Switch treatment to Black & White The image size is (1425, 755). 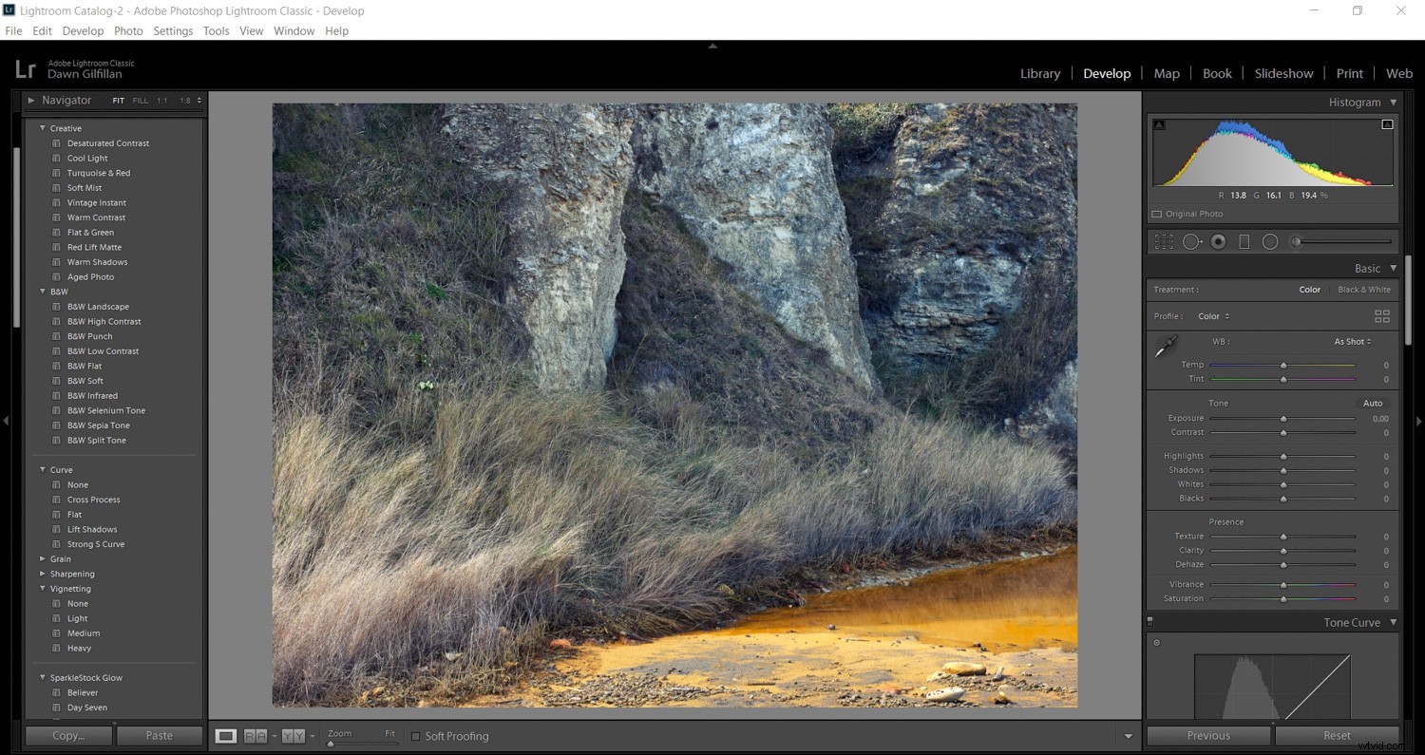[x=1363, y=290]
